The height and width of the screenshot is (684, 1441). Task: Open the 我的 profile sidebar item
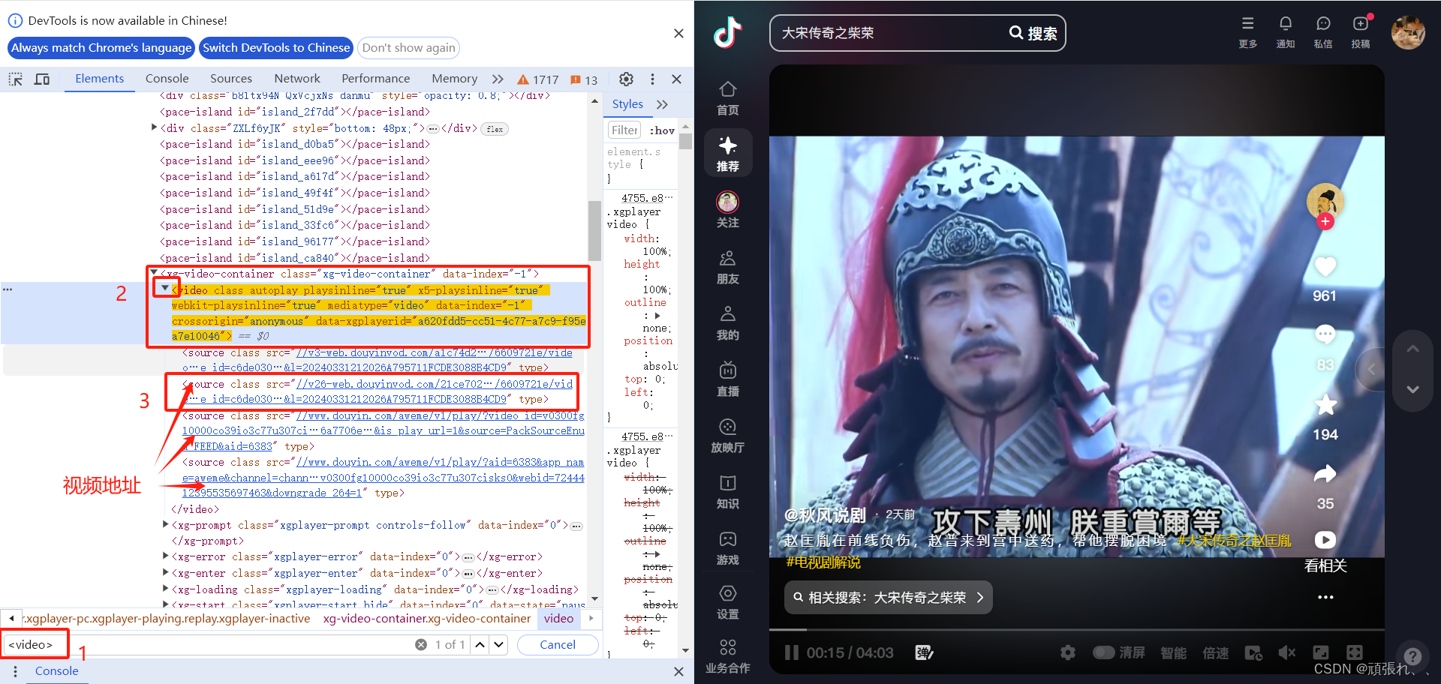tap(727, 323)
